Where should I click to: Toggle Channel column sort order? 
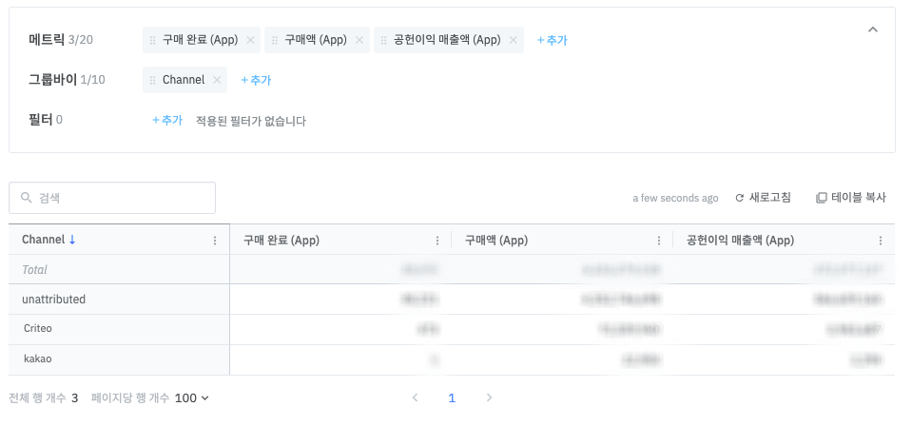pos(72,240)
